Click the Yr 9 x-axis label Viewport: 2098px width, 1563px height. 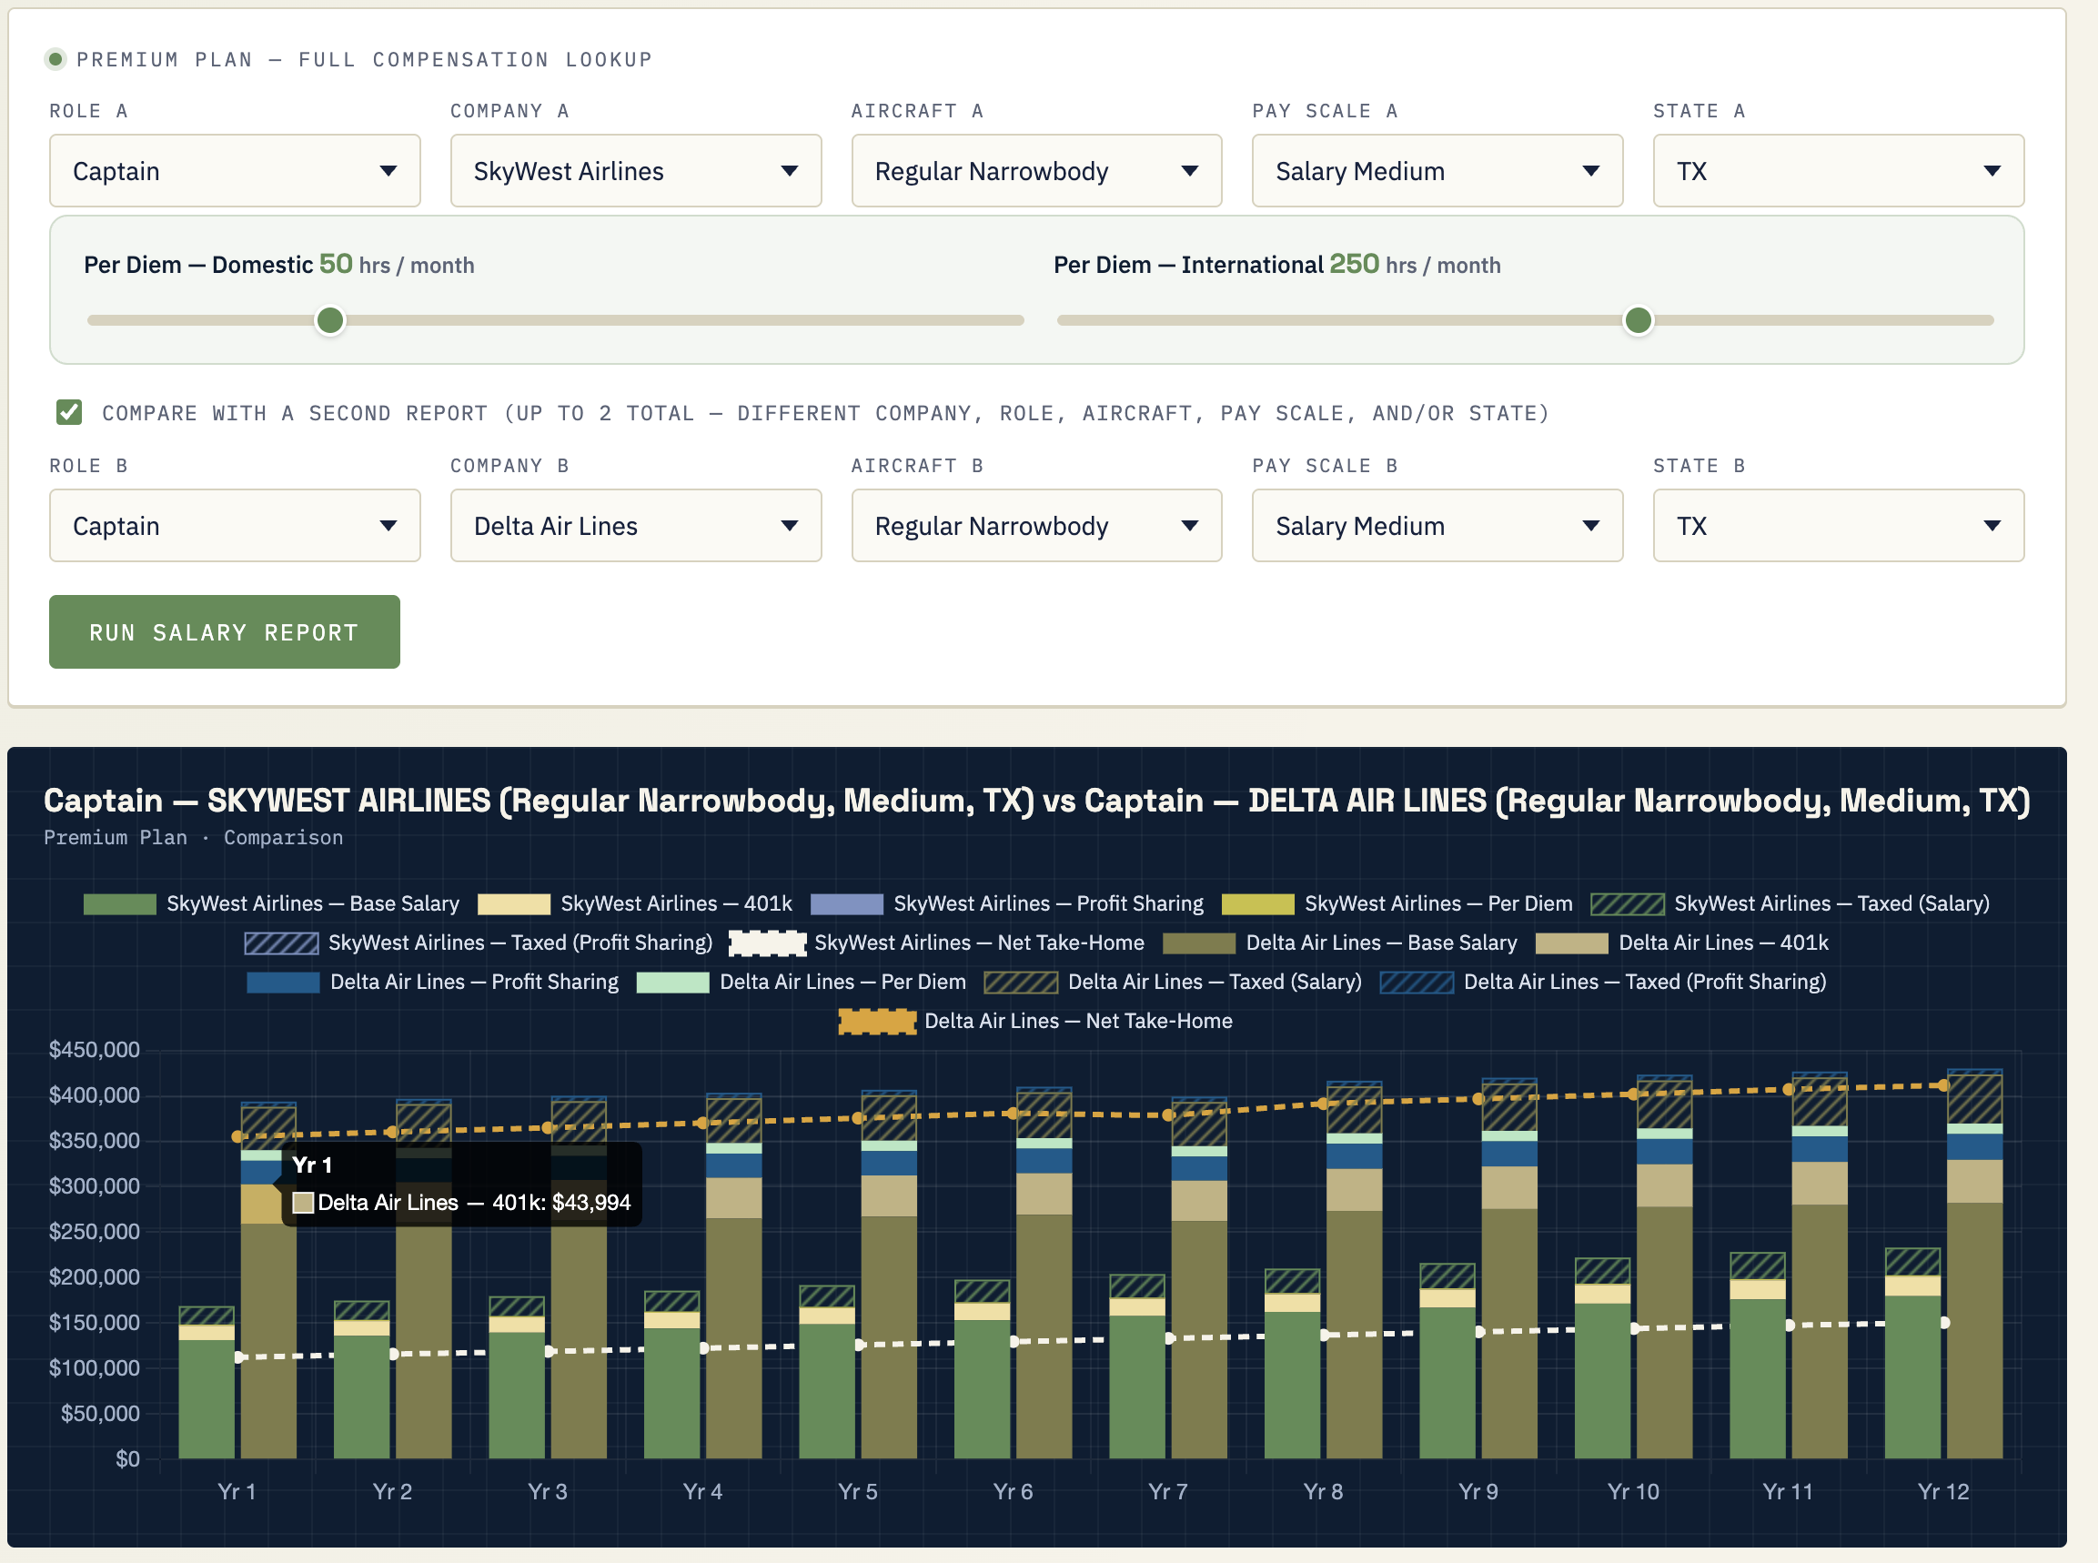coord(1478,1491)
